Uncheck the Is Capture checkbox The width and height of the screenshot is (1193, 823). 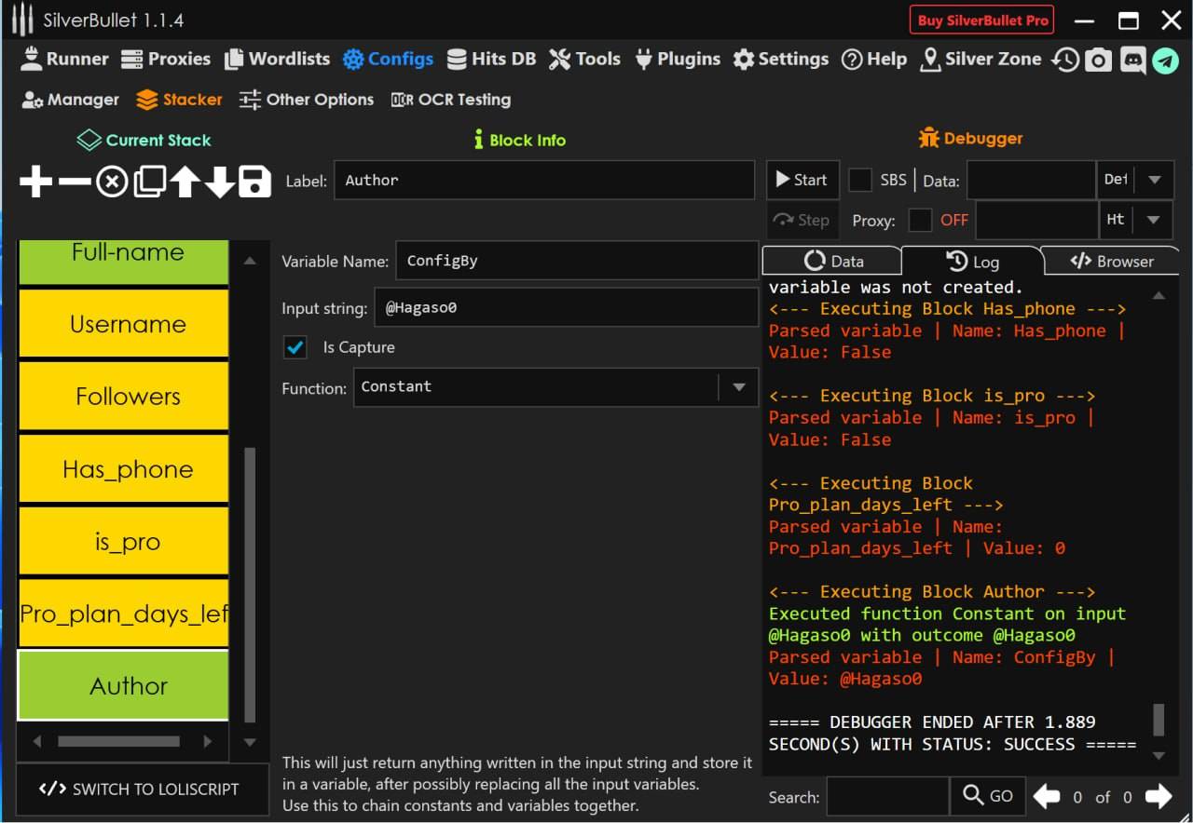click(x=295, y=347)
